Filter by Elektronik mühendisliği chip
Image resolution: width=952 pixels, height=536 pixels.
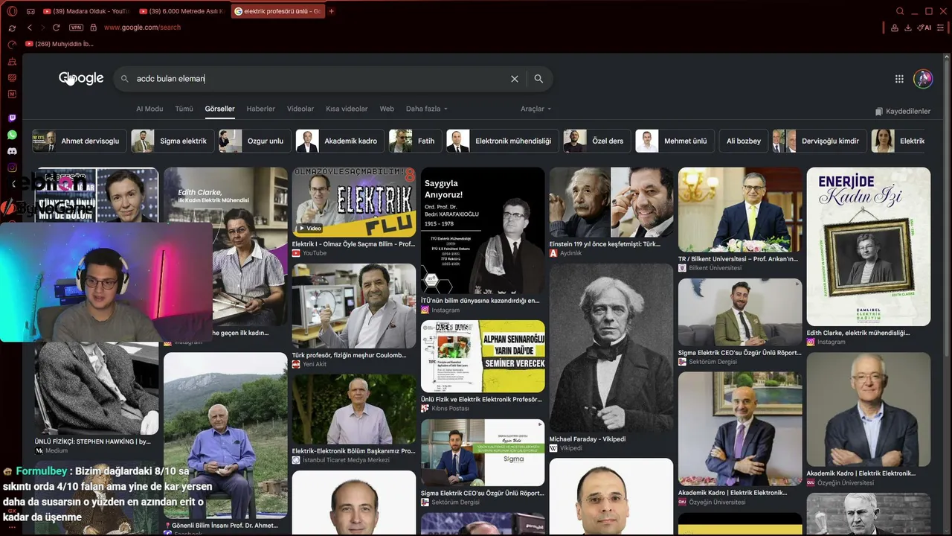[x=501, y=141]
